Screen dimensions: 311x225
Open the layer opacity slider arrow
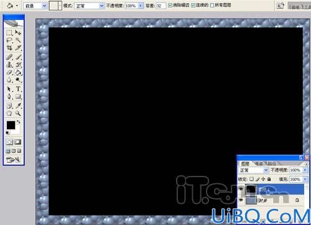pos(305,170)
